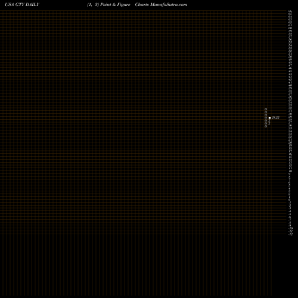Click the upper X below the white marker
298x298 pixels.
pos(269,120)
